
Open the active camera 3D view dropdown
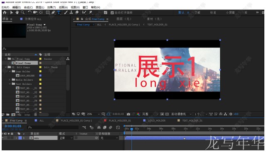181,114
